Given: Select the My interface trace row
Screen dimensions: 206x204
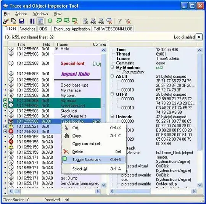Looking at the screenshot, I should pyautogui.click(x=55, y=90).
